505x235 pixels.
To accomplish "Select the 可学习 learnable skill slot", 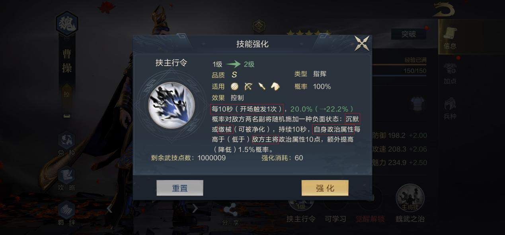I will [335, 203].
